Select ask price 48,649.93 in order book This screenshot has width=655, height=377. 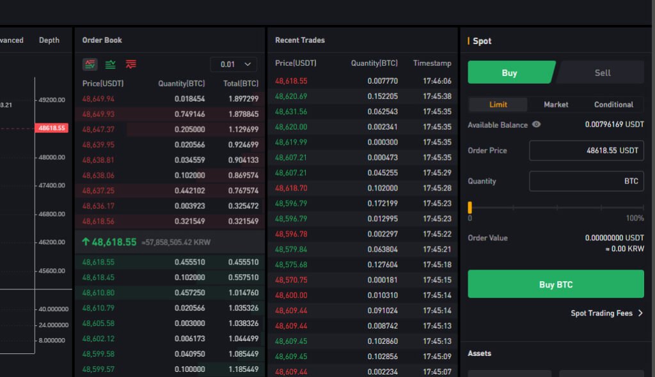(x=98, y=114)
